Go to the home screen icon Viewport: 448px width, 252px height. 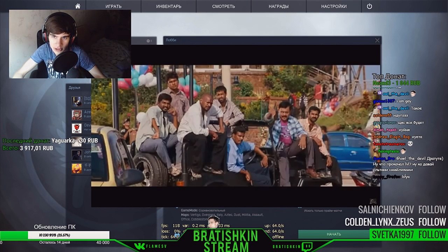tap(78, 6)
